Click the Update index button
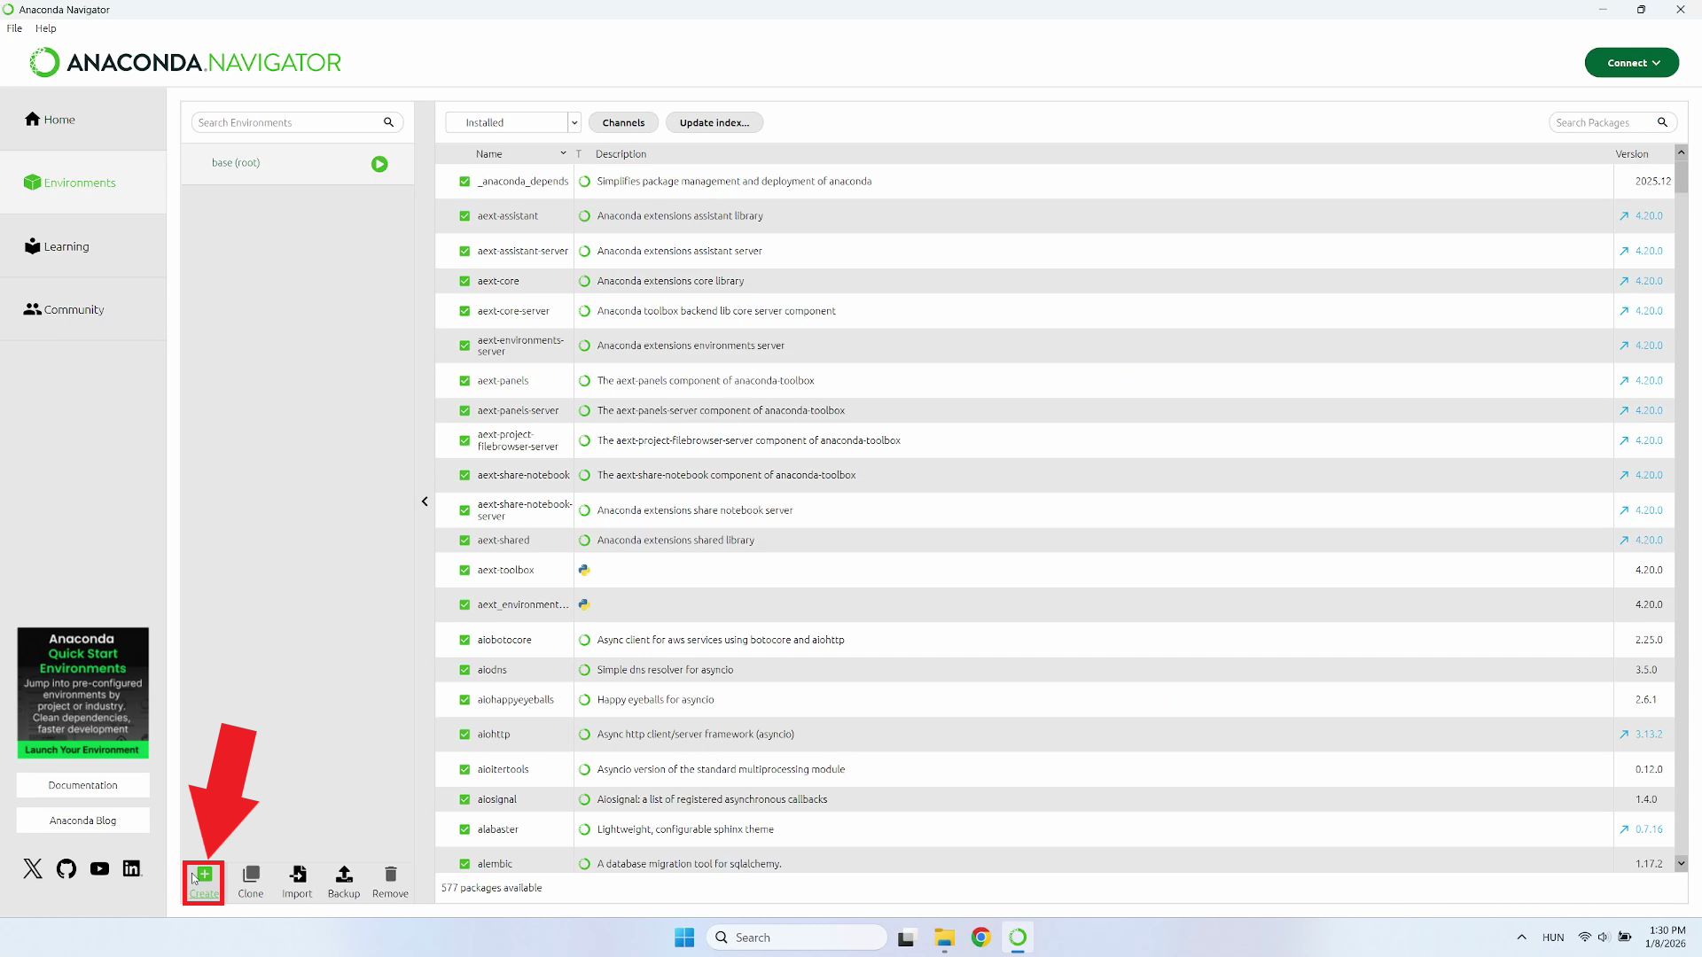The width and height of the screenshot is (1702, 957). point(714,122)
